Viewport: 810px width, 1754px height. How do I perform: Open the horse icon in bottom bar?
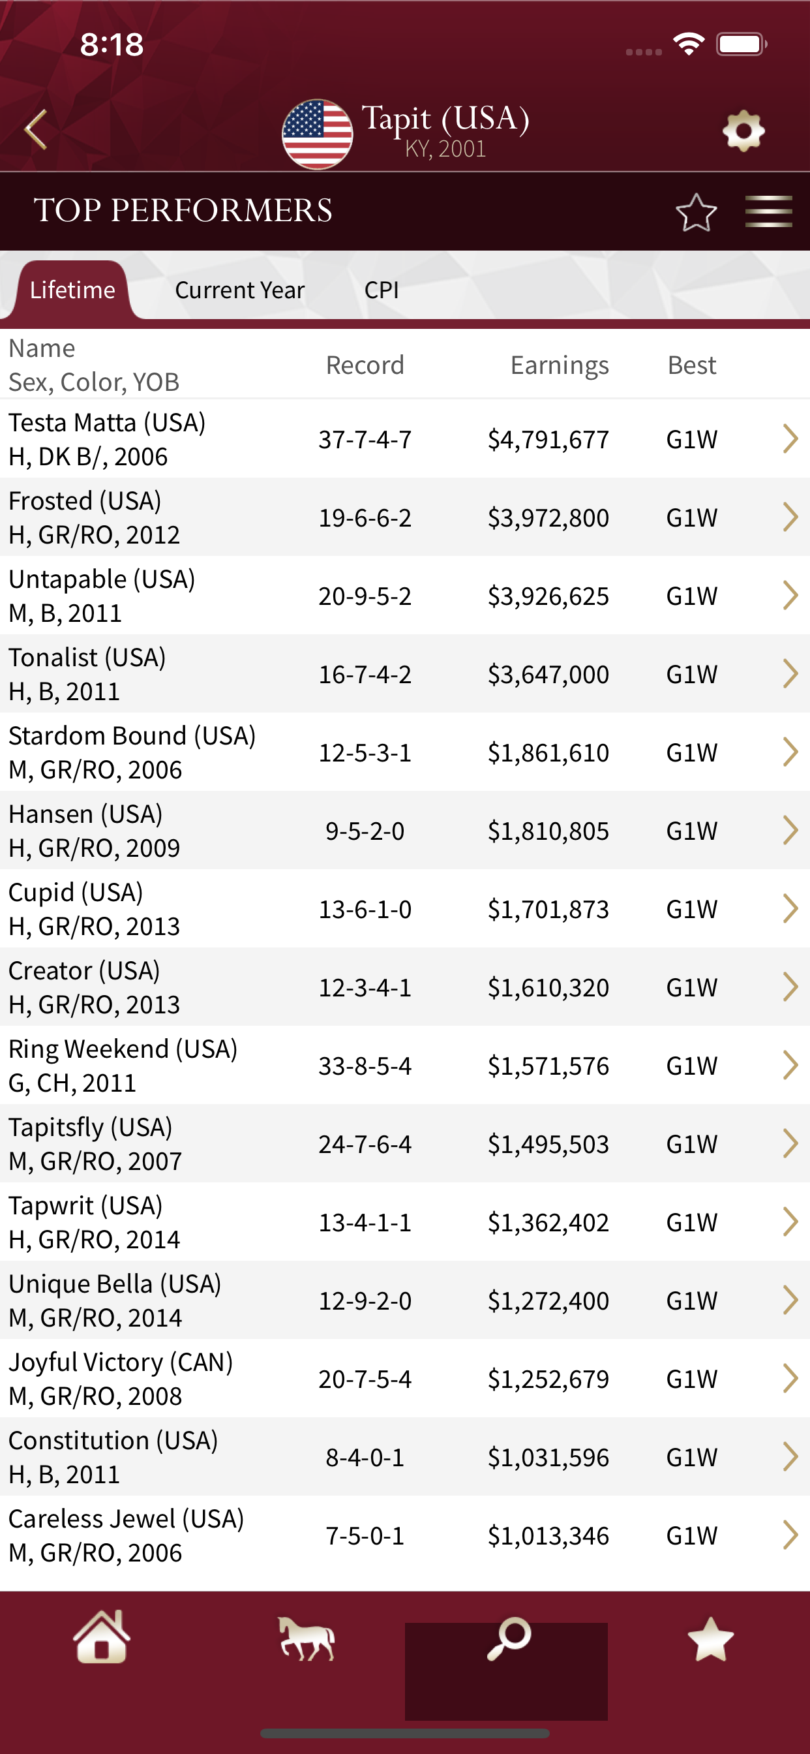(x=307, y=1639)
